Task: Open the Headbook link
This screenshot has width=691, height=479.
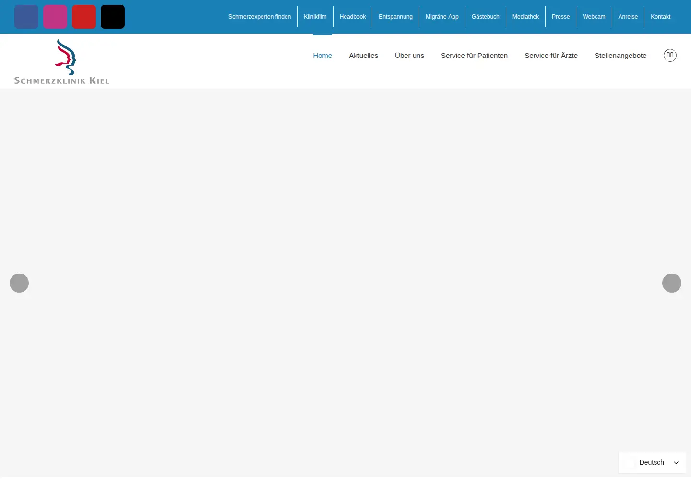Action: pyautogui.click(x=353, y=17)
